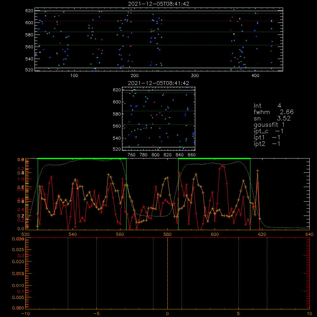Click the 'sn 3.52' value line

point(272,118)
